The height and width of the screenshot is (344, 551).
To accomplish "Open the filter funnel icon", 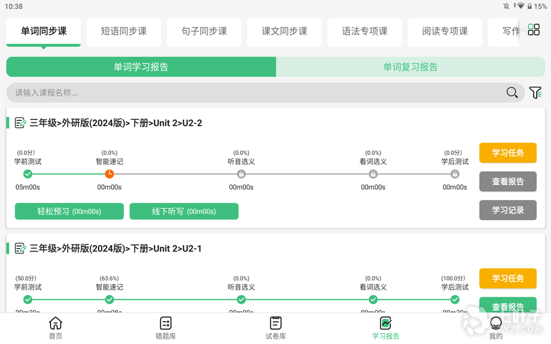I will (x=535, y=93).
